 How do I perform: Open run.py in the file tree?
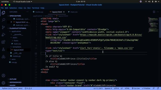point(14,62)
